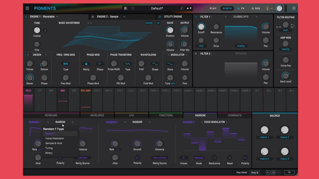Open the dropdown next to lightbulb
319x179 pixels.
tap(271, 8)
